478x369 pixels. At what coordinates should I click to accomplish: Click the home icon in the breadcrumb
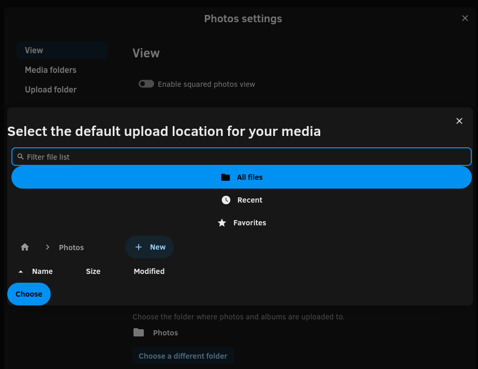pos(25,248)
